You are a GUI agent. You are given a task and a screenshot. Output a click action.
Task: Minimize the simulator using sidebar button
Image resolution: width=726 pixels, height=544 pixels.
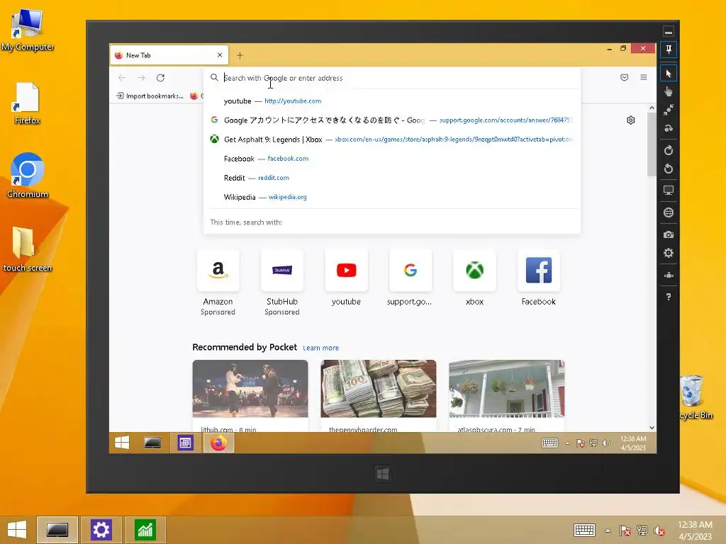tap(668, 32)
